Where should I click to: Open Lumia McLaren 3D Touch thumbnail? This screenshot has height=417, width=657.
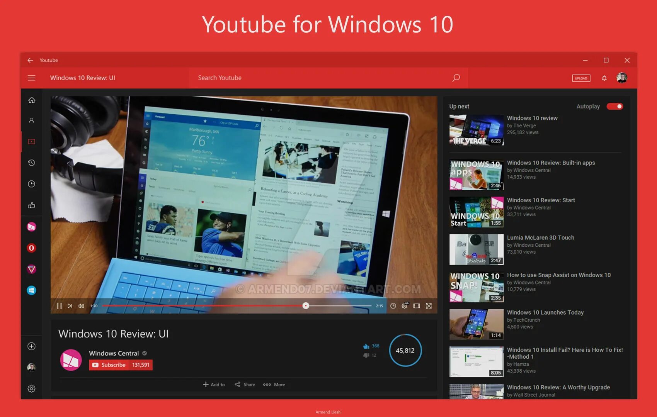477,249
